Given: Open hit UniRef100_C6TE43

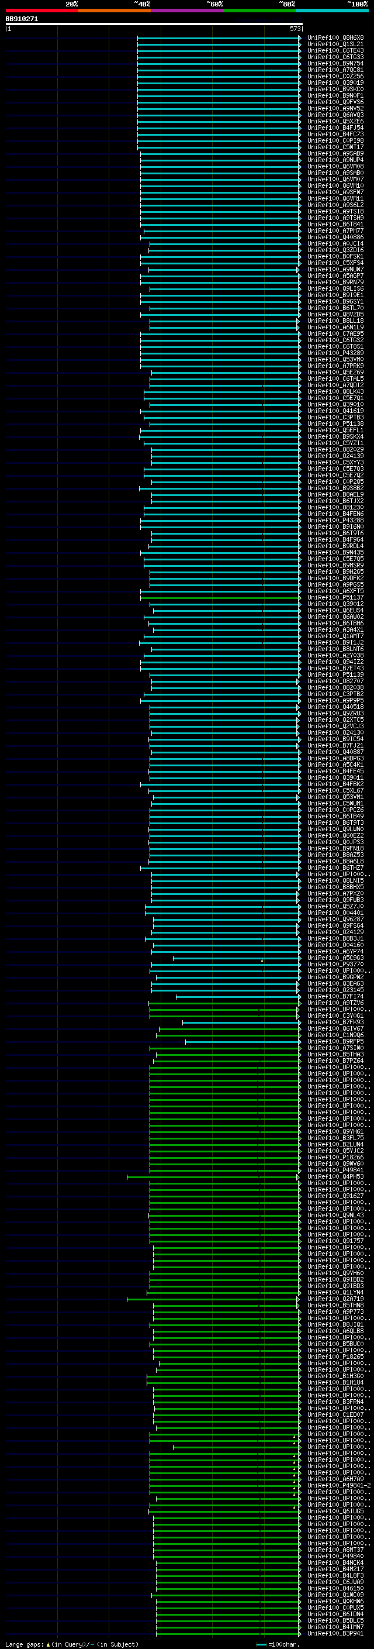Looking at the screenshot, I should [335, 50].
